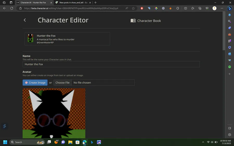Viewport: 234px width, 146px height.
Task: Switch to the Character.AI - Hunter the Fox tab
Action: click(33, 3)
